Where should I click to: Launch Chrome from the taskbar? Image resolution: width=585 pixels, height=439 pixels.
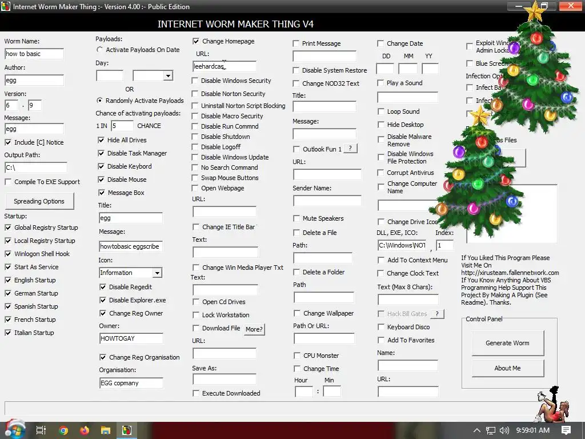(63, 430)
